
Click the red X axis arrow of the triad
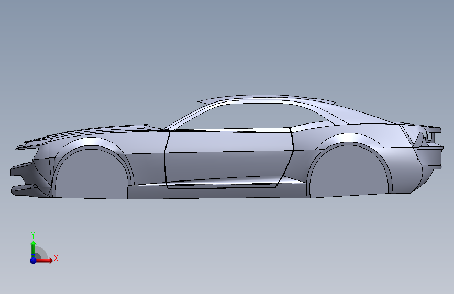(45, 261)
